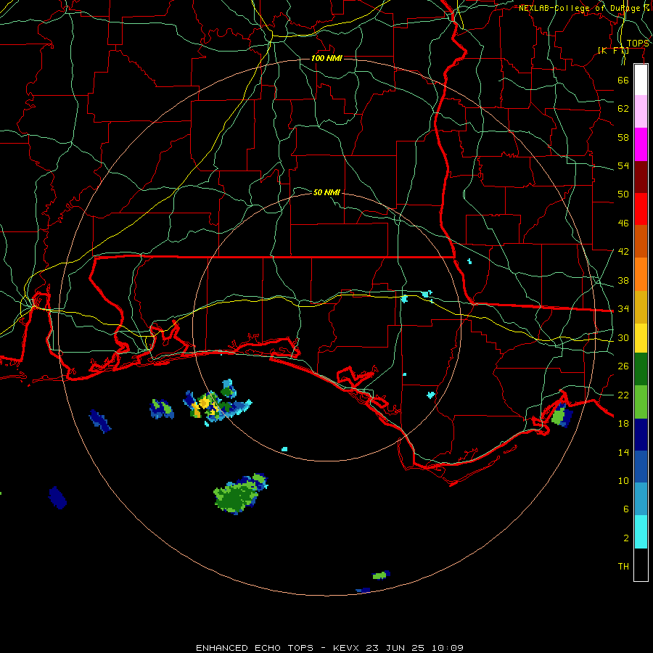The height and width of the screenshot is (653, 653).
Task: Click the light green swatch in the color scale
Action: [641, 402]
